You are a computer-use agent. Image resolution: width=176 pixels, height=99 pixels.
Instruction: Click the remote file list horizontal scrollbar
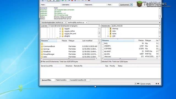[120, 59]
